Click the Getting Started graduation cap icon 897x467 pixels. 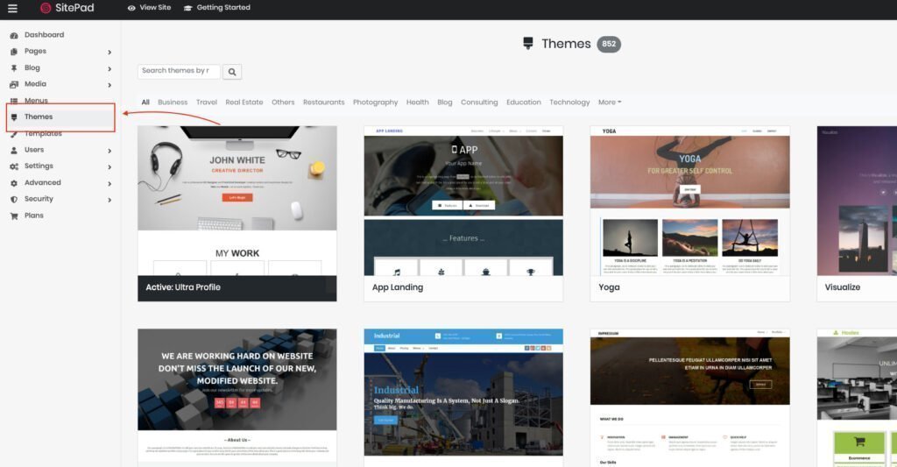(187, 8)
